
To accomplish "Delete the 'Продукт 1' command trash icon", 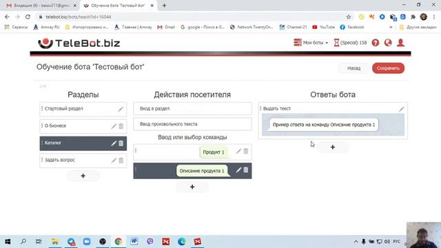I will [x=246, y=152].
